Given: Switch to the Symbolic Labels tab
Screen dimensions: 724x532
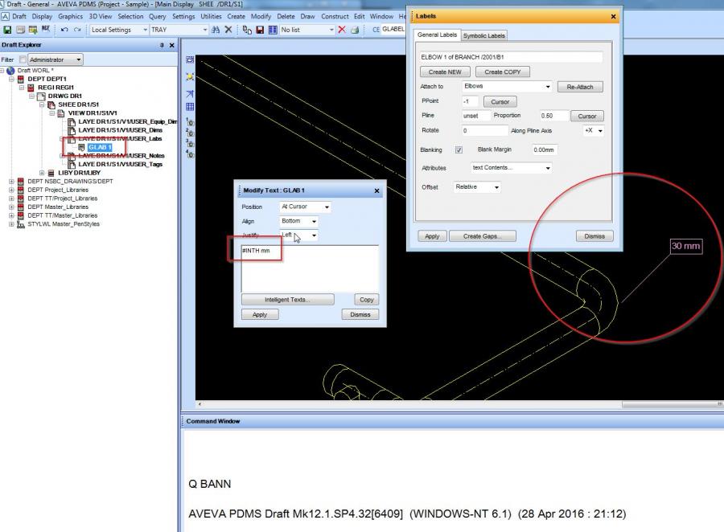Looking at the screenshot, I should click(x=484, y=35).
